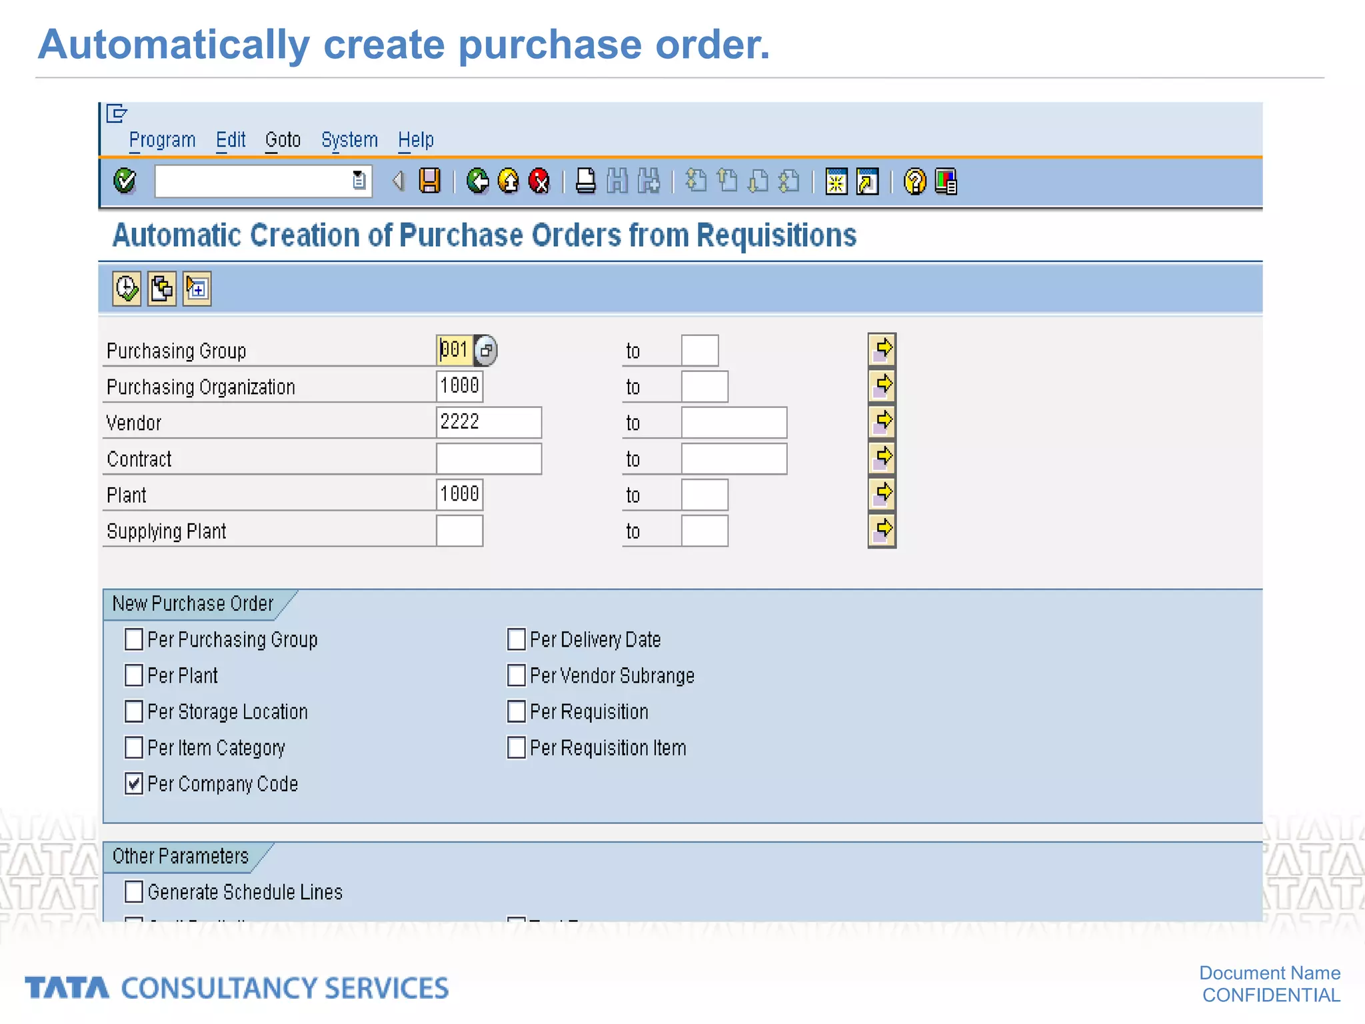Collapse the command field with the triangle arrow
This screenshot has width=1365, height=1024.
point(399,181)
